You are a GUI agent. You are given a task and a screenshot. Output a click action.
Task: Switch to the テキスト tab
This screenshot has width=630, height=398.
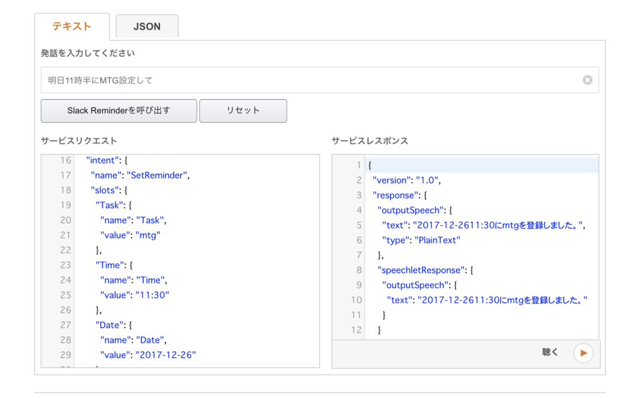(x=72, y=26)
